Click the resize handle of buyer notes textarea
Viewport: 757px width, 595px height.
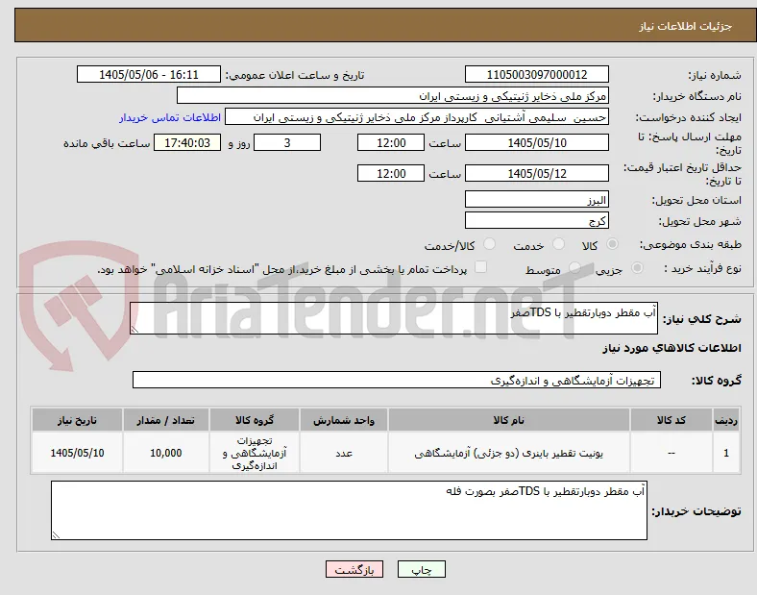56,535
